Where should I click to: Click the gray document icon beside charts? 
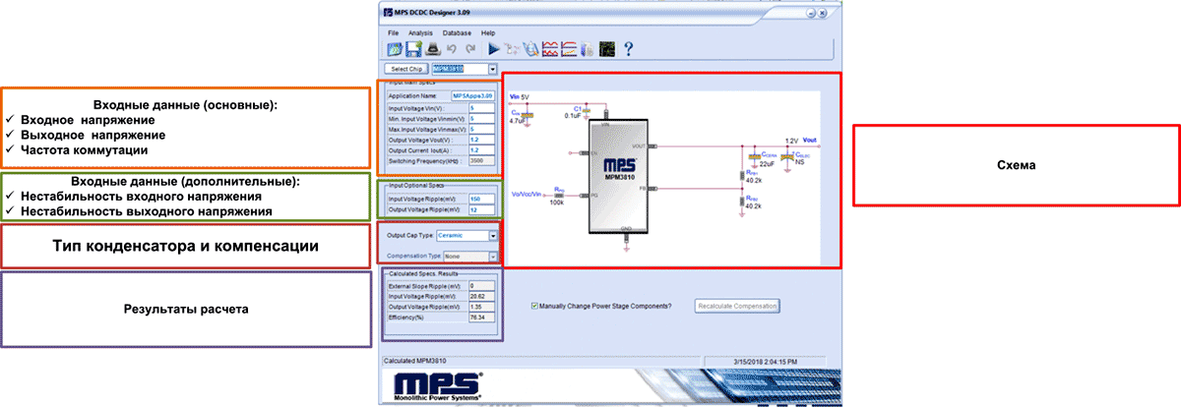(x=588, y=47)
